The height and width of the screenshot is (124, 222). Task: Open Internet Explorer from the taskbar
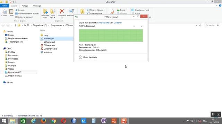pos(33,121)
